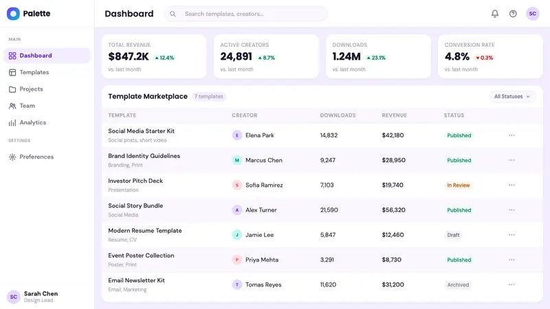This screenshot has height=309, width=550.
Task: Click Alex Turner's avatar
Action: coord(237,210)
